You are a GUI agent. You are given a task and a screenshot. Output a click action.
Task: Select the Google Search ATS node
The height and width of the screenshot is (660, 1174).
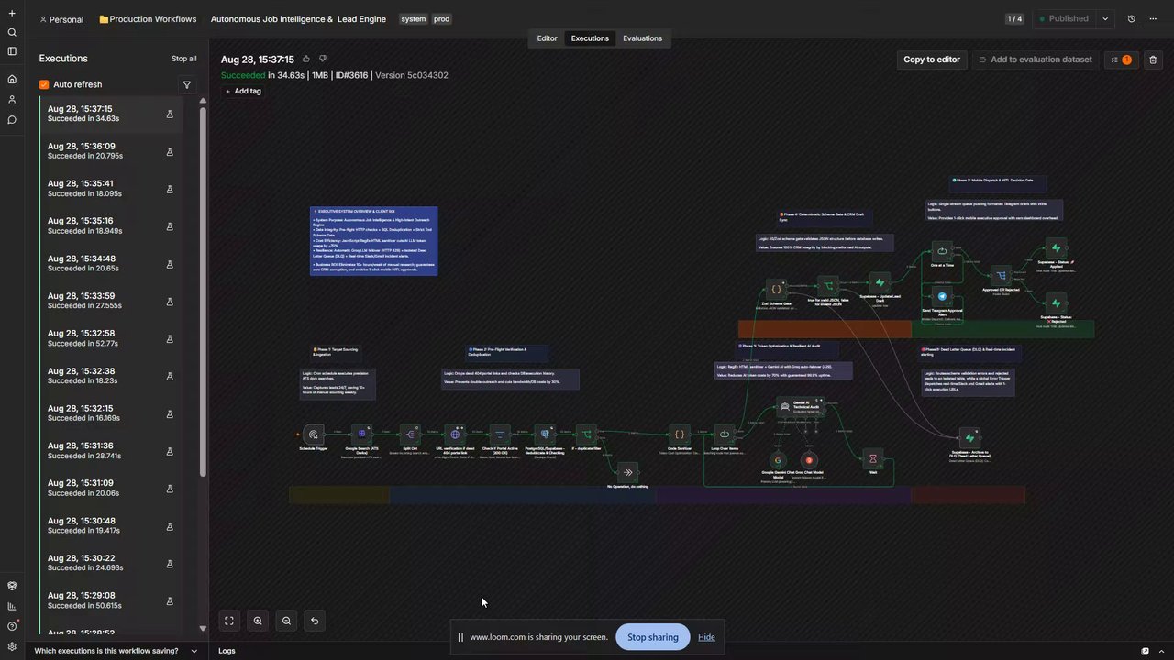361,434
